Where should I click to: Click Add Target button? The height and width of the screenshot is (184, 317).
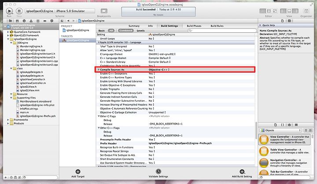78,173
